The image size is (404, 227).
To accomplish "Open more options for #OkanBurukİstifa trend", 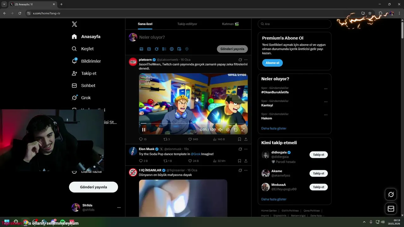I will pyautogui.click(x=326, y=89).
